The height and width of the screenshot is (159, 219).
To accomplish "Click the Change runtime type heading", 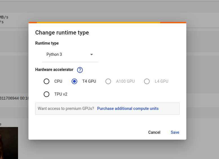I will coord(62,33).
